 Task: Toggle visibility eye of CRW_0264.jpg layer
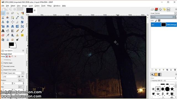click(153, 25)
